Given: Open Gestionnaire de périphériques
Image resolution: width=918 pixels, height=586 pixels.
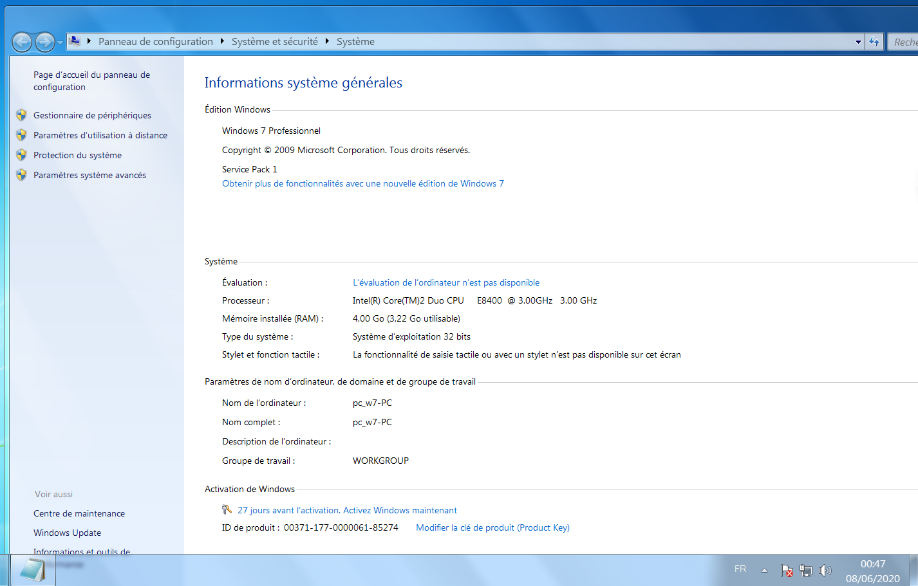Looking at the screenshot, I should pos(93,115).
